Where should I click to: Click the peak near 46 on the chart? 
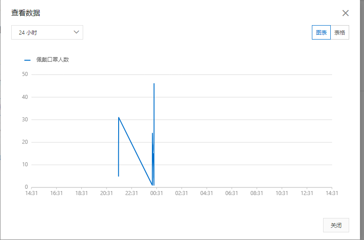[x=154, y=84]
